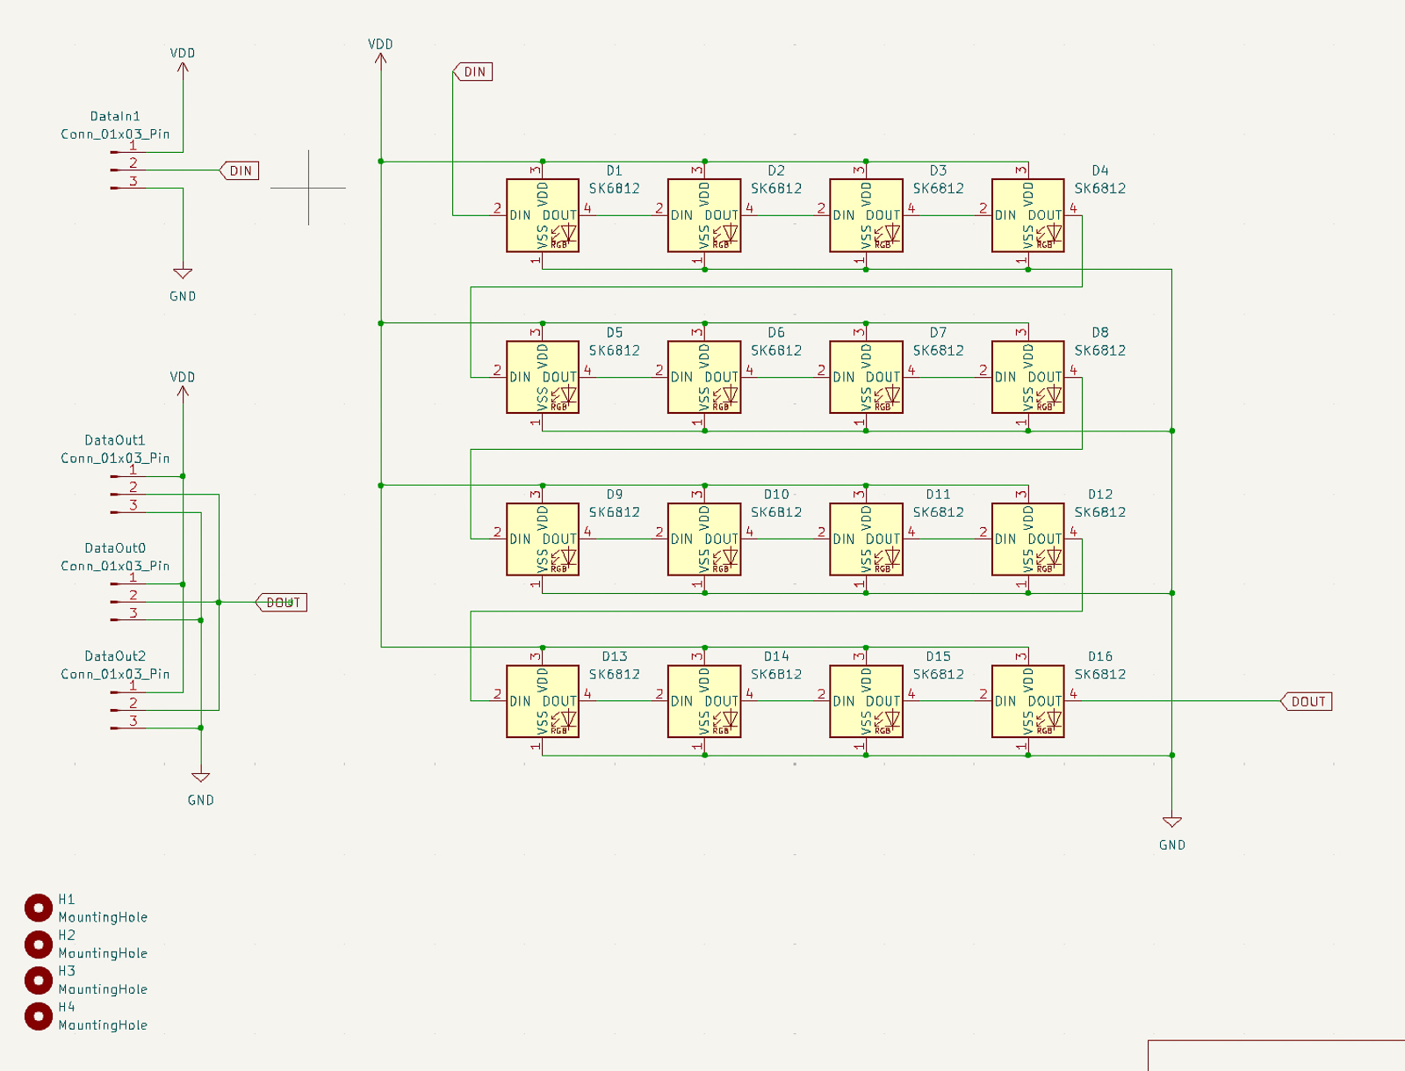Viewport: 1405px width, 1071px height.
Task: Select LED symbol D8 body
Action: [1028, 377]
